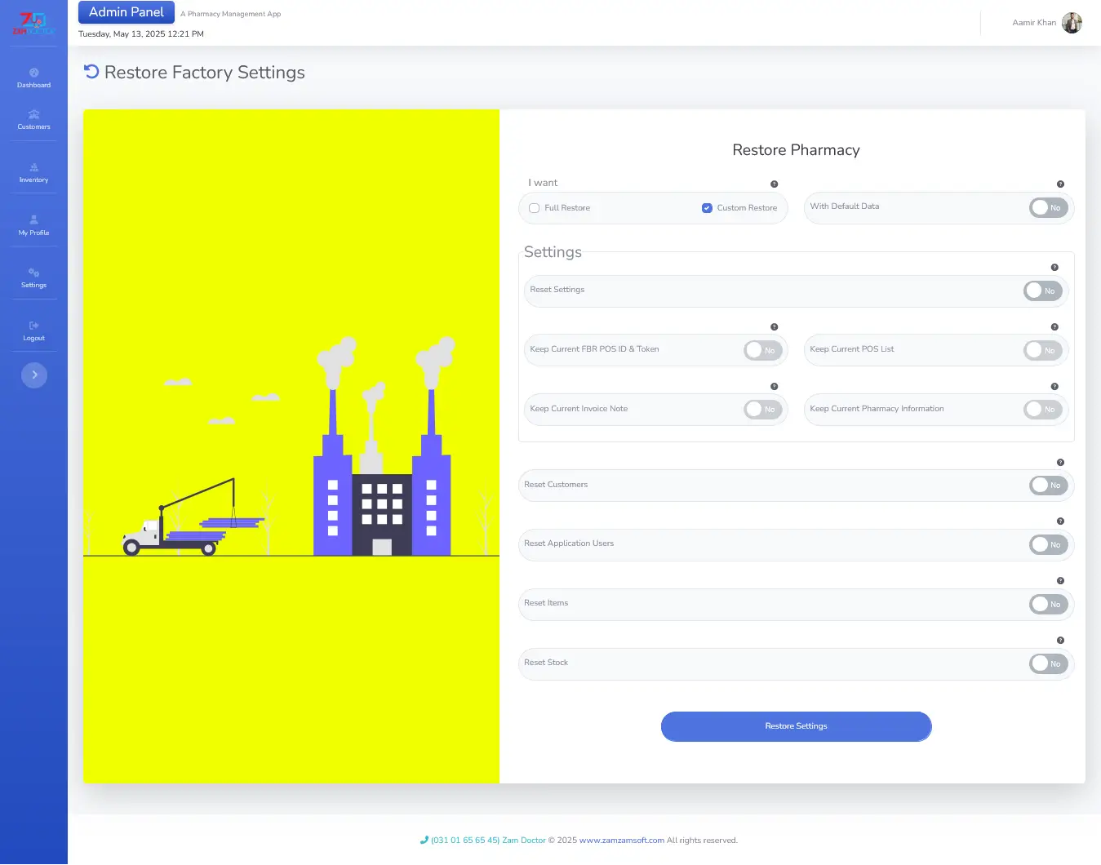Click help icon above Reset Customers
Screen dimensions: 1101x865
coord(1060,463)
